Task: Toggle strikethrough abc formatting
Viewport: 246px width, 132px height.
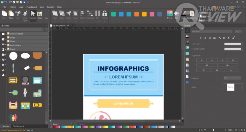Action: point(215,38)
